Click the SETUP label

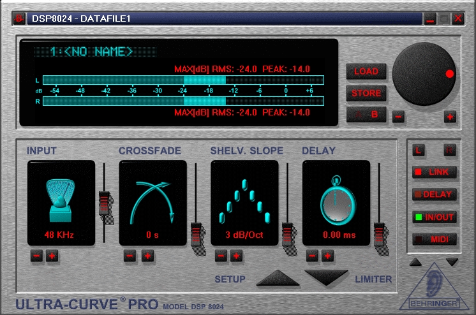coord(230,279)
